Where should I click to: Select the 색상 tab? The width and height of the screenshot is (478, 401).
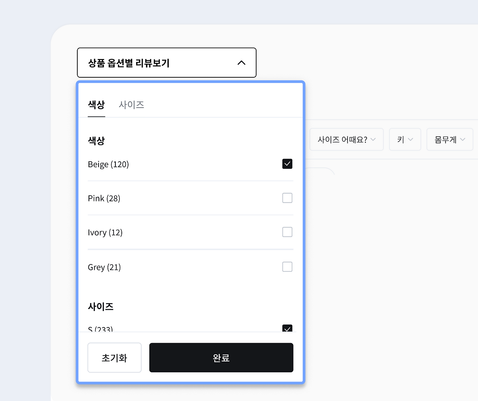click(96, 105)
